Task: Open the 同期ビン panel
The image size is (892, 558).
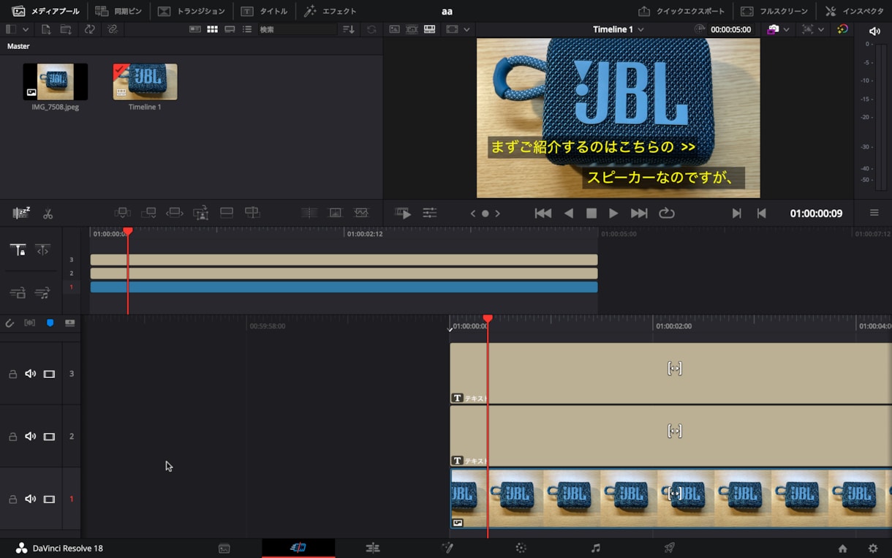Action: 118,11
